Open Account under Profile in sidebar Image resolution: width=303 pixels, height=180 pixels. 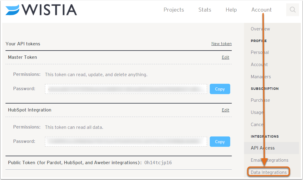(259, 65)
